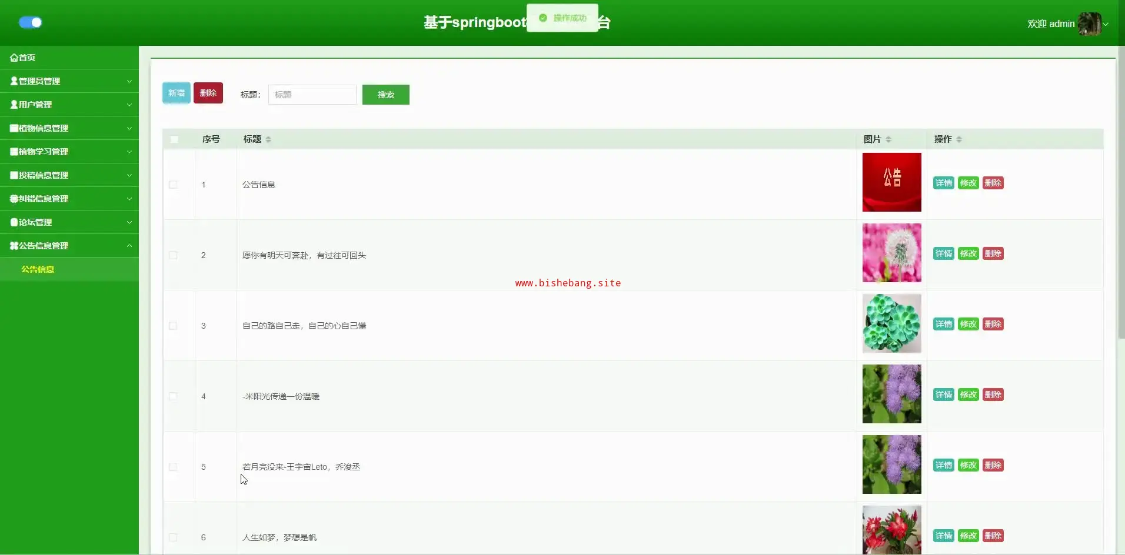Open the purple flower thumbnail in row 4
The image size is (1125, 555).
tap(892, 394)
